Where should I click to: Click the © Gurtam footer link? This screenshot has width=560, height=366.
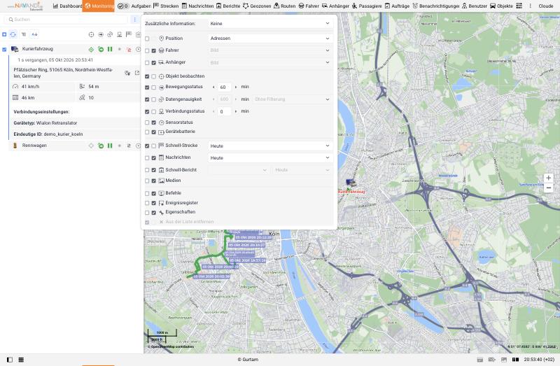tap(248, 360)
